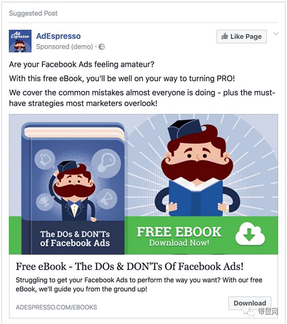Click the thumbs-up circle on the book cover
287x324 pixels.
(45, 159)
